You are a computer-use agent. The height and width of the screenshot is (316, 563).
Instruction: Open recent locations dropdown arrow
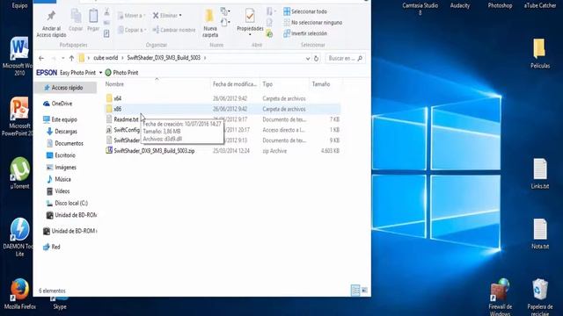pyautogui.click(x=62, y=58)
